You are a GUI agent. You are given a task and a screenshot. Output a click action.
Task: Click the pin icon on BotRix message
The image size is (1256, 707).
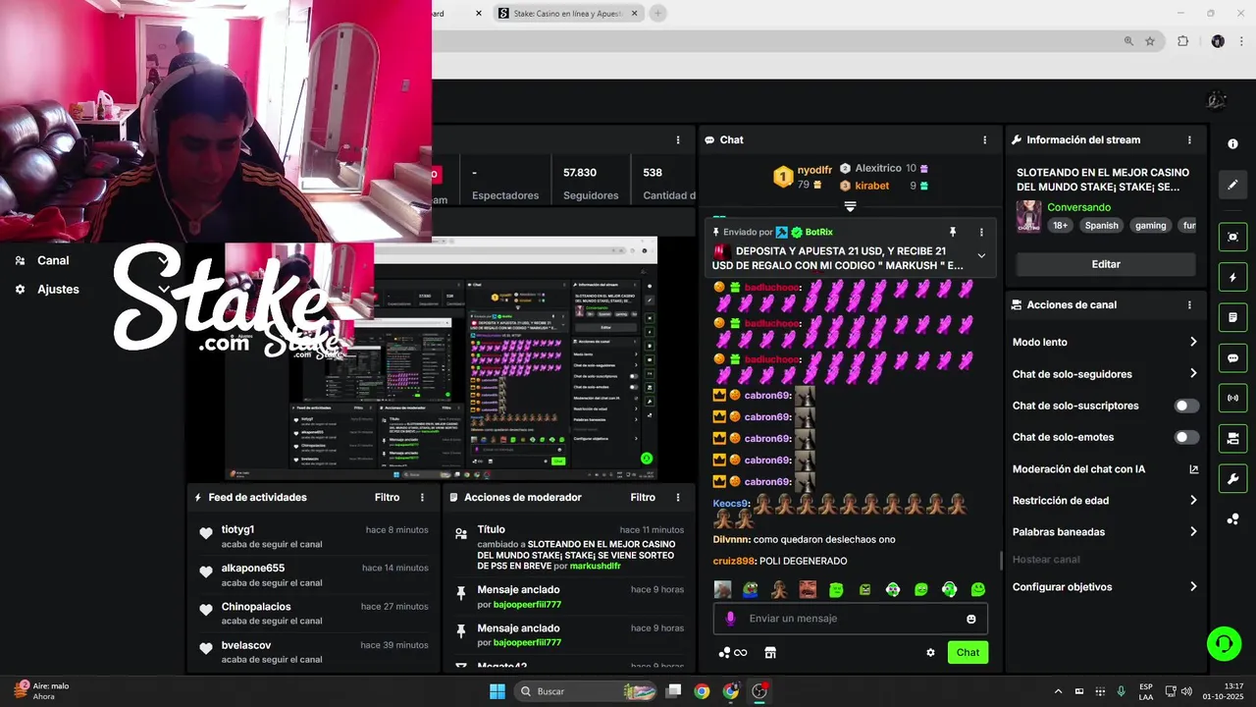(952, 232)
